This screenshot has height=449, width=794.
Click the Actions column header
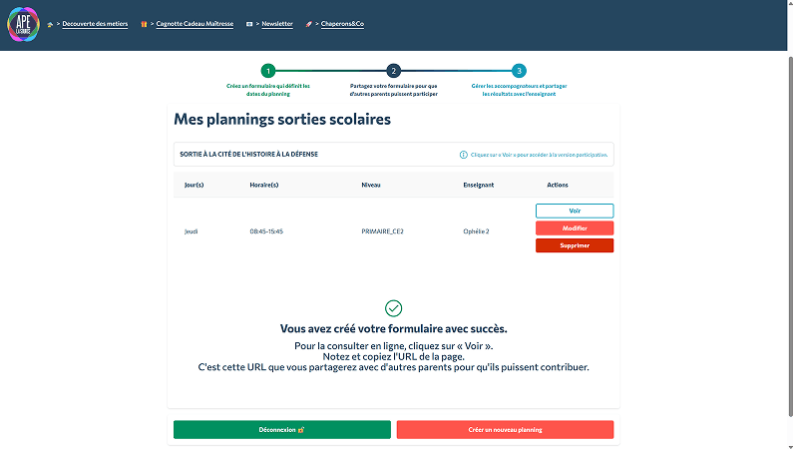point(557,185)
